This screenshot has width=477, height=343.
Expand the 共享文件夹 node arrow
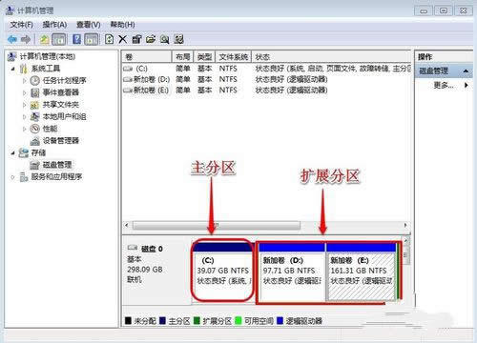pyautogui.click(x=24, y=105)
